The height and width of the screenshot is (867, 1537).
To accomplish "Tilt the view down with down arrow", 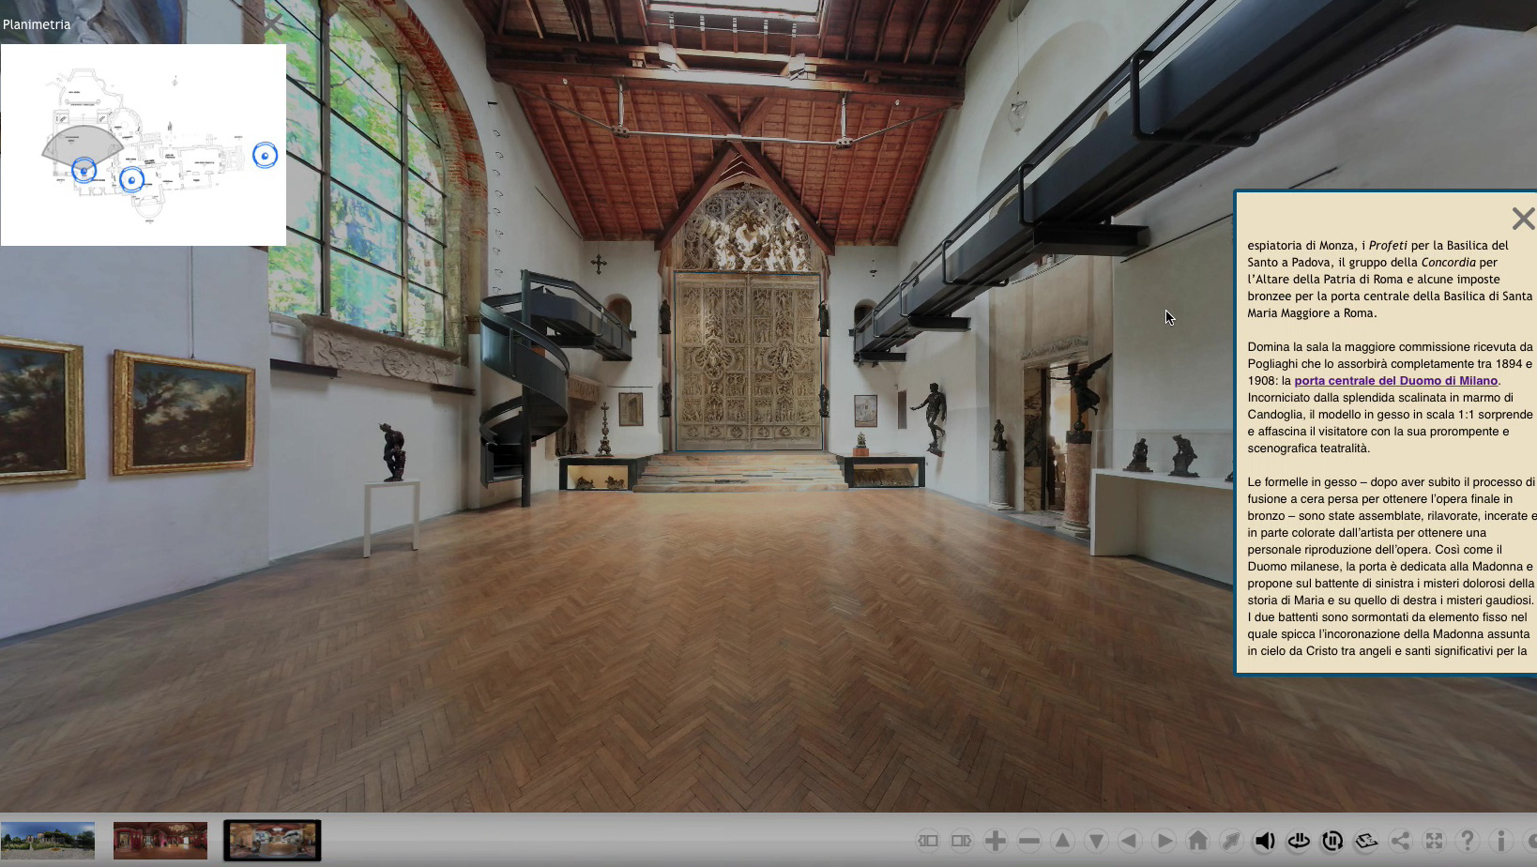I will [x=1096, y=841].
